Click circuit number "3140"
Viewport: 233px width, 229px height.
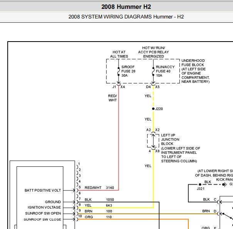point(110,188)
